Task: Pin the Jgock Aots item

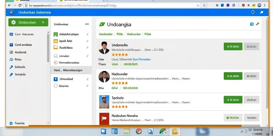Action: (x=87, y=41)
